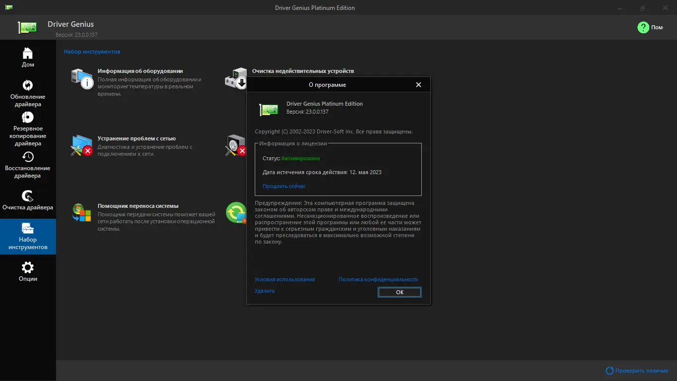Image resolution: width=677 pixels, height=381 pixels.
Task: Click the Продлить сейчас renewal link
Action: coord(284,186)
